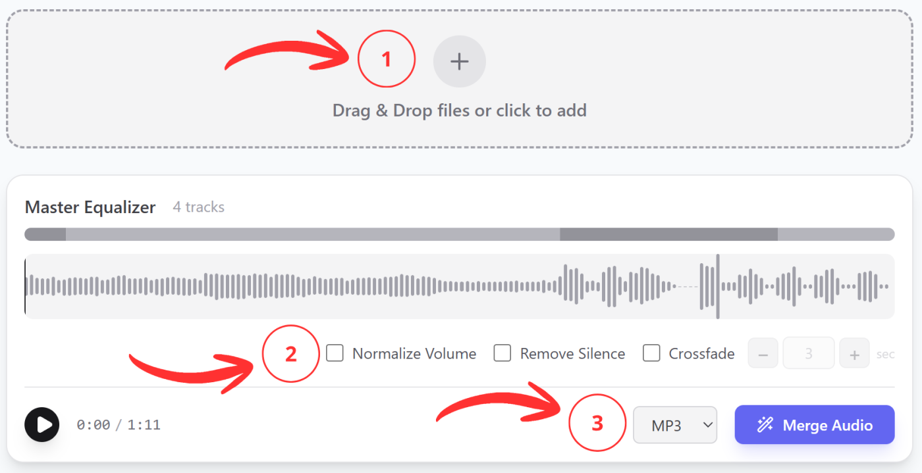Click the Master Equalizer panel title

click(90, 207)
